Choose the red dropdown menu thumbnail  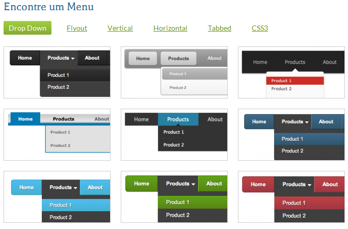[291, 197]
